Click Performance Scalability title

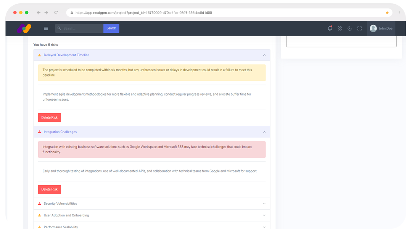tap(61, 227)
